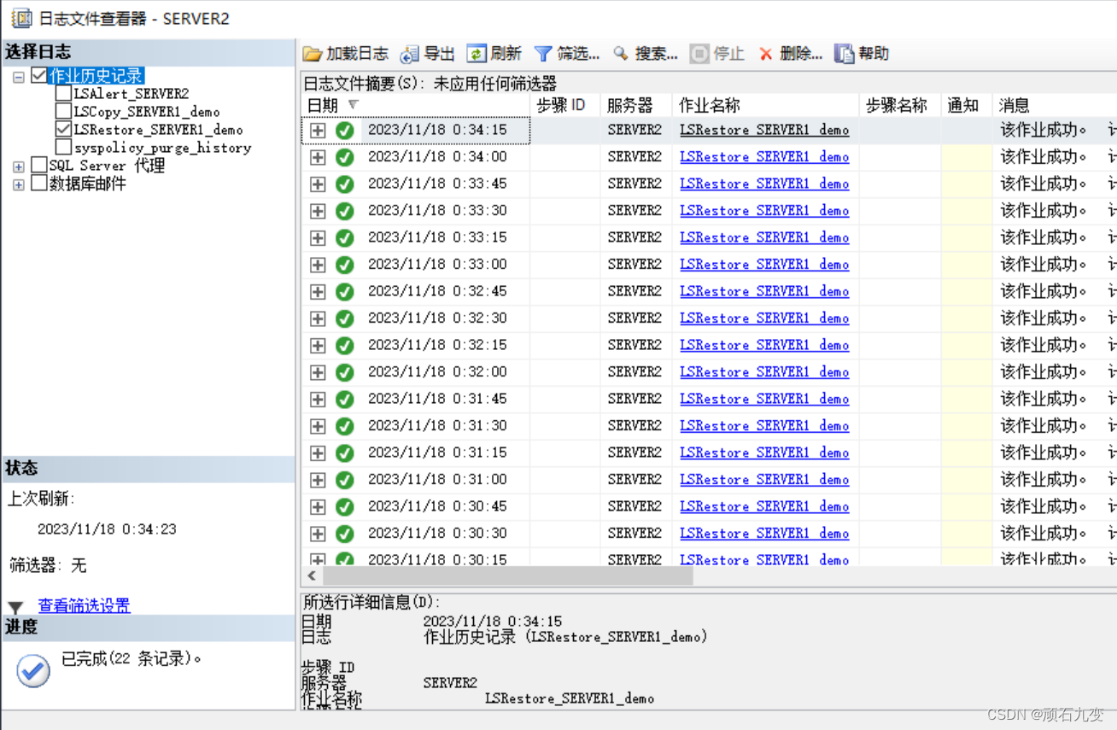This screenshot has width=1117, height=730.
Task: Click LSRestore_SERVER1_demo link in 0:32:00 row
Action: [764, 372]
